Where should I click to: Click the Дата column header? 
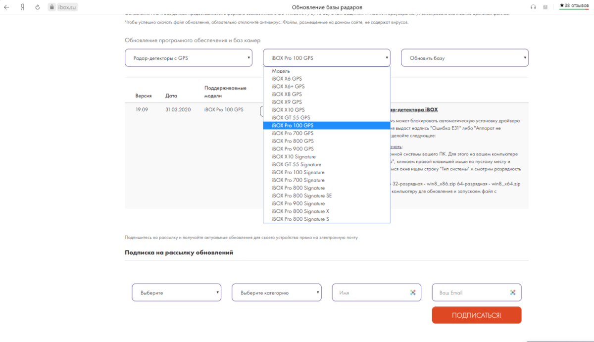click(171, 96)
